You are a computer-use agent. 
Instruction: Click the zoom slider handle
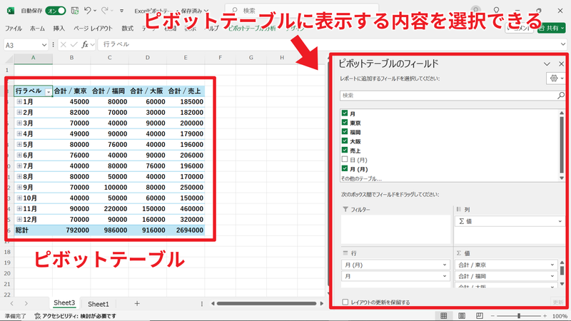coord(519,316)
